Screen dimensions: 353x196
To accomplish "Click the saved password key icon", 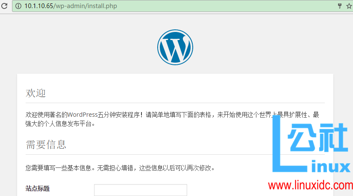I will [x=340, y=6].
